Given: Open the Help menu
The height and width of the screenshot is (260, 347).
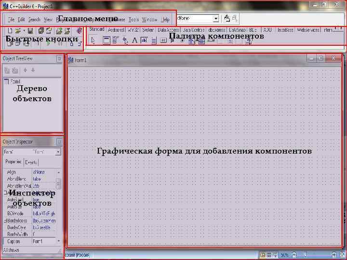Looking at the screenshot, I should coord(165,19).
